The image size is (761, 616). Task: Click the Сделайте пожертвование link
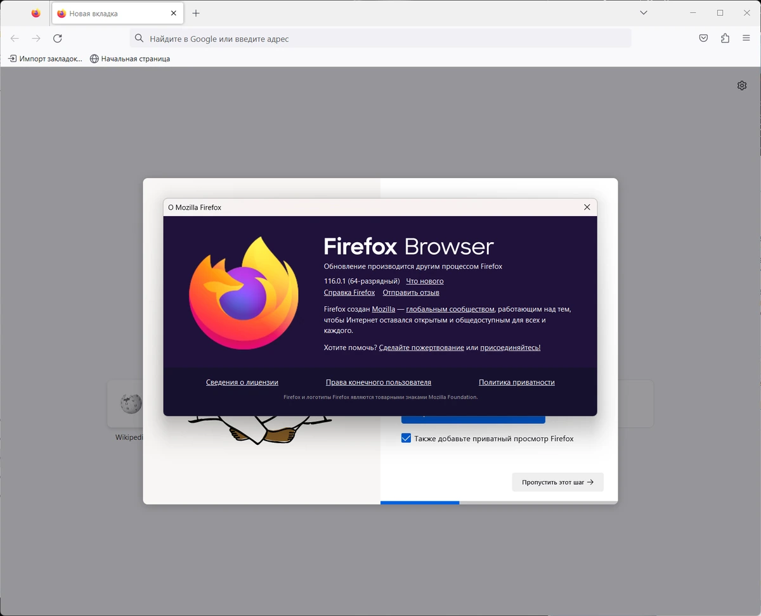(x=421, y=348)
